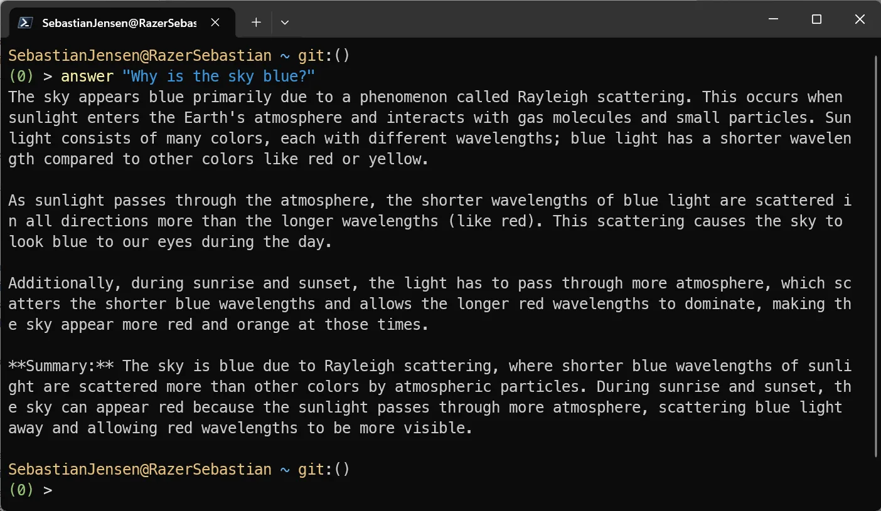The width and height of the screenshot is (881, 511).
Task: Select the SebastianJensen@RazerSebas tab title
Action: 119,23
